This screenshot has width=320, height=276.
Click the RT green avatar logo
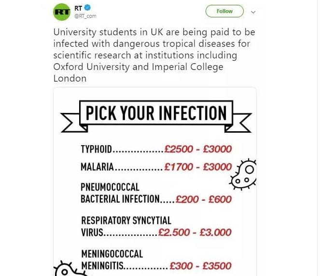click(61, 11)
